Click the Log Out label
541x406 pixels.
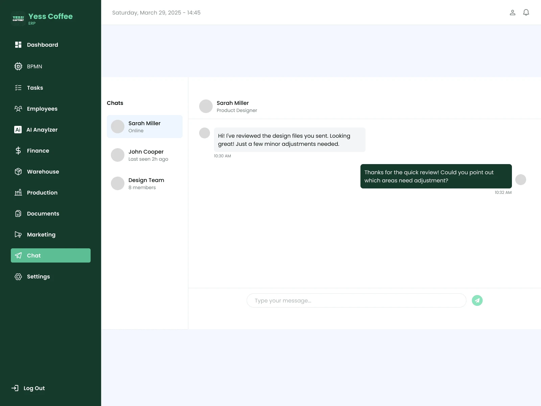click(34, 388)
